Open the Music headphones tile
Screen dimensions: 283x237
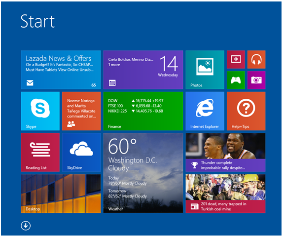[x=256, y=59]
